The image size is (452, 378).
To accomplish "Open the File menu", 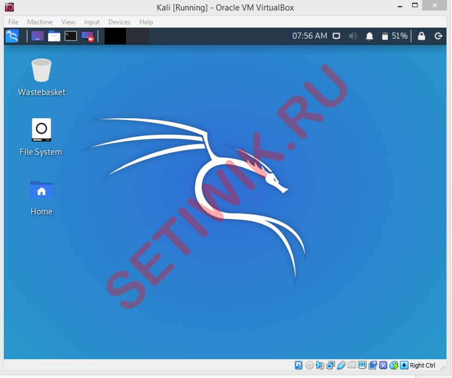I will coord(13,22).
